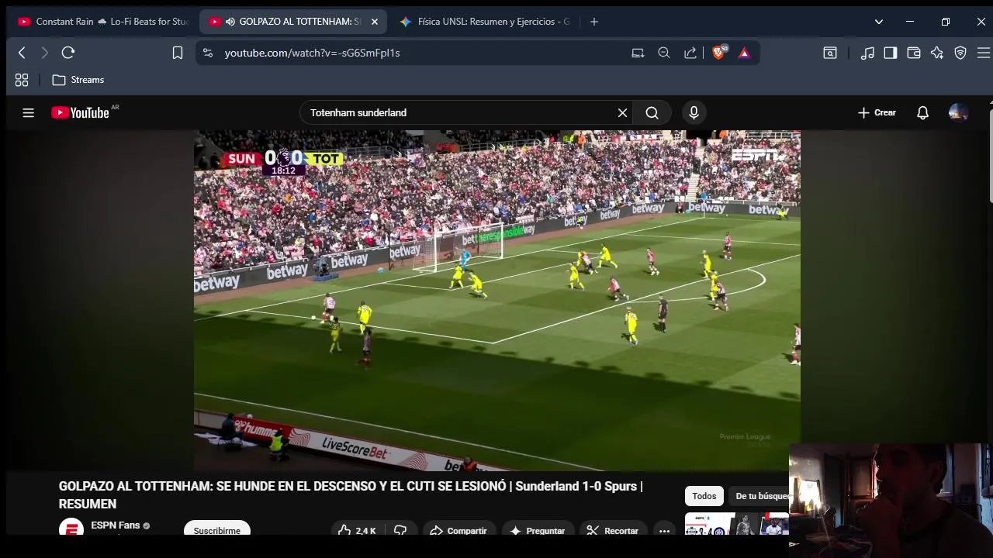Screen dimensions: 993x558
Task: Open the apps grid in bookmarks bar
Action: click(22, 80)
